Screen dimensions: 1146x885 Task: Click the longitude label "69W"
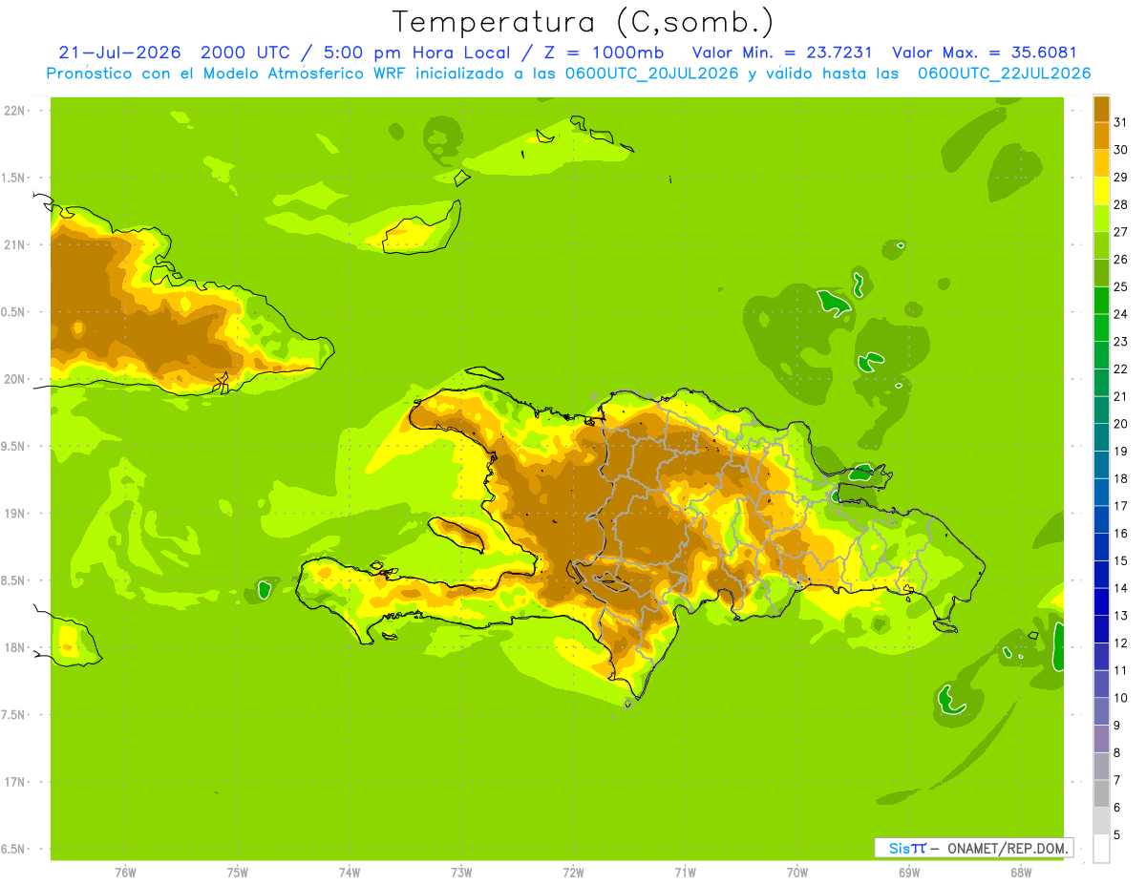pyautogui.click(x=909, y=872)
